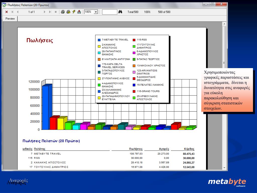Select the Preview tab
Viewport: 257px width, 193px height.
[x=10, y=19]
